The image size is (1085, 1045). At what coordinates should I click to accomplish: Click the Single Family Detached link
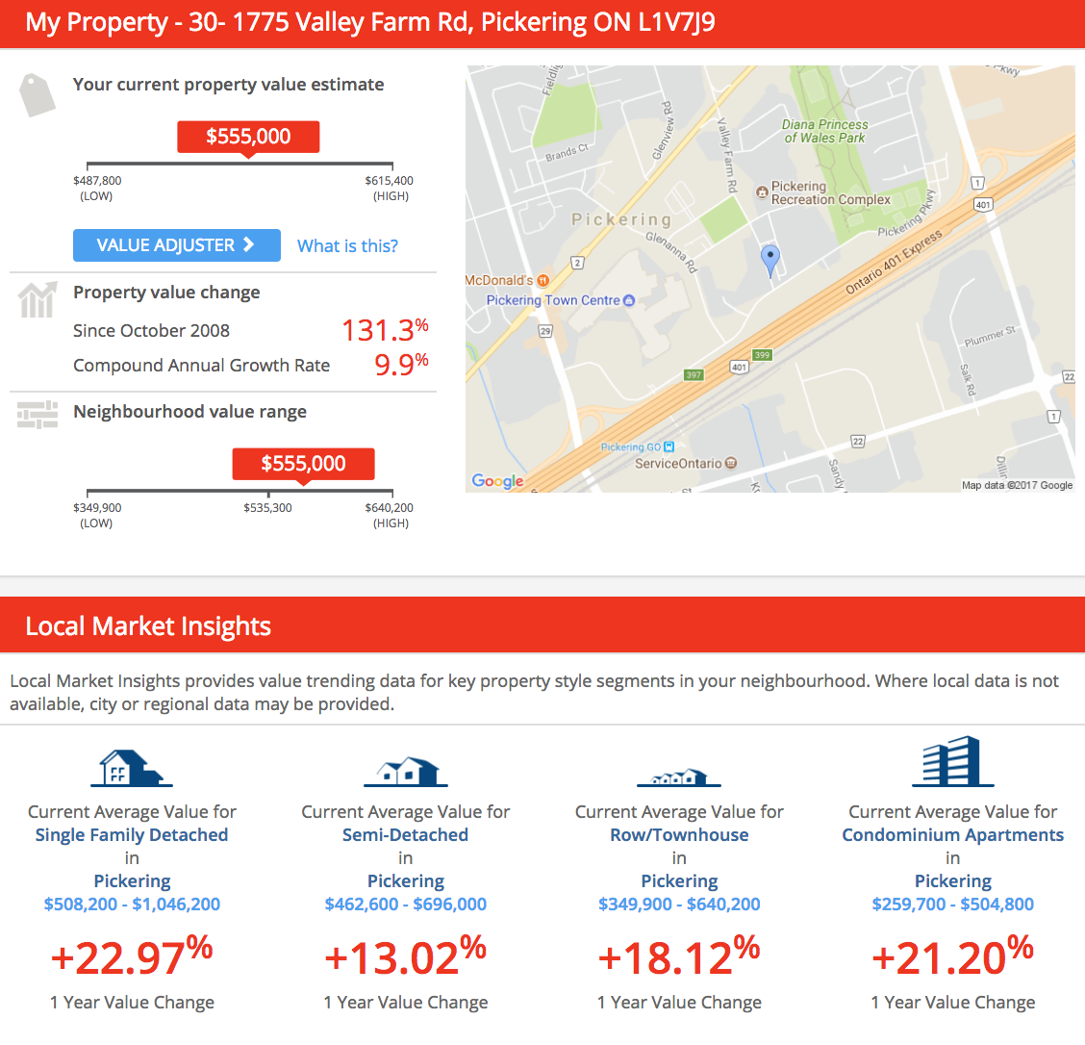tap(132, 834)
